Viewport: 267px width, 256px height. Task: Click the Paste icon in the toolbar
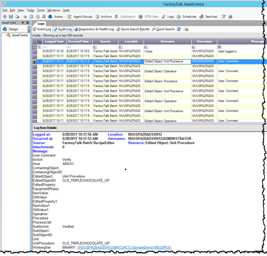click(37, 16)
